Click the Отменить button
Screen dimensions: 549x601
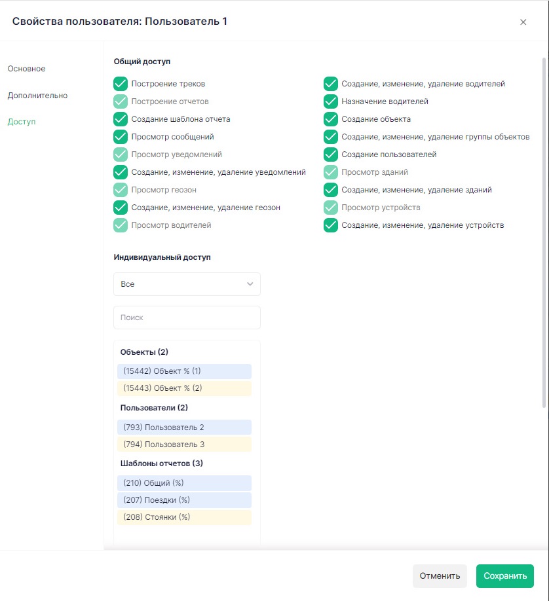coord(440,575)
